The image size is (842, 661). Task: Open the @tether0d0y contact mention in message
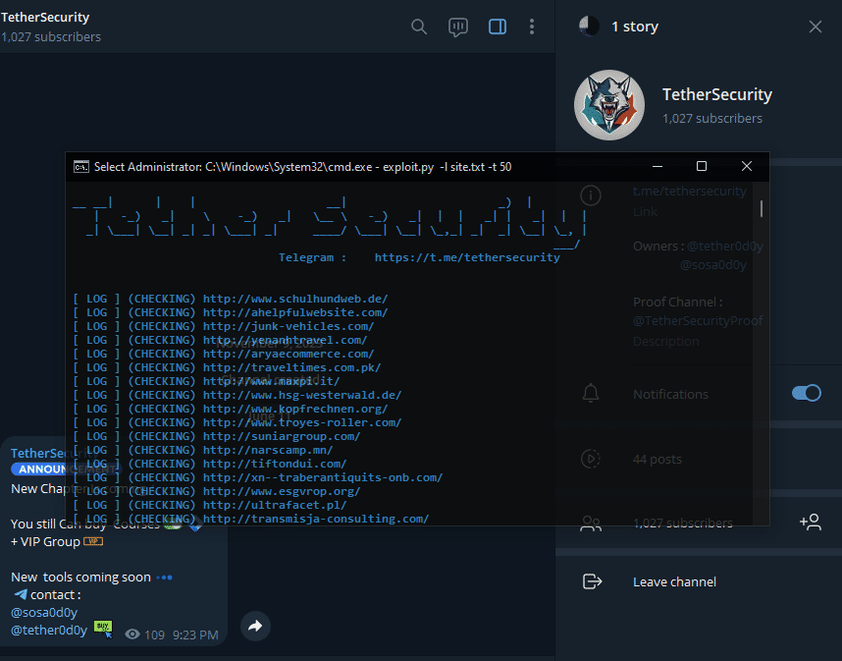[x=49, y=630]
